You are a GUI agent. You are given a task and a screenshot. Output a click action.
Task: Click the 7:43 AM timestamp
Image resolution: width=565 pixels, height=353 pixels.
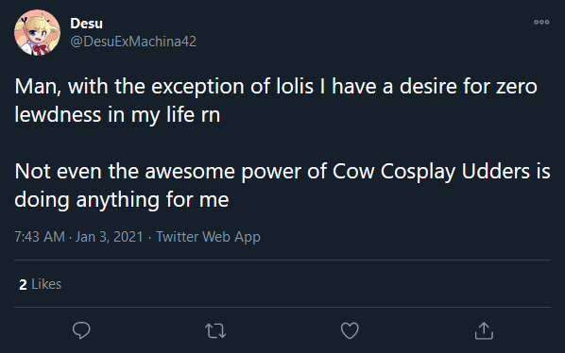pyautogui.click(x=40, y=237)
